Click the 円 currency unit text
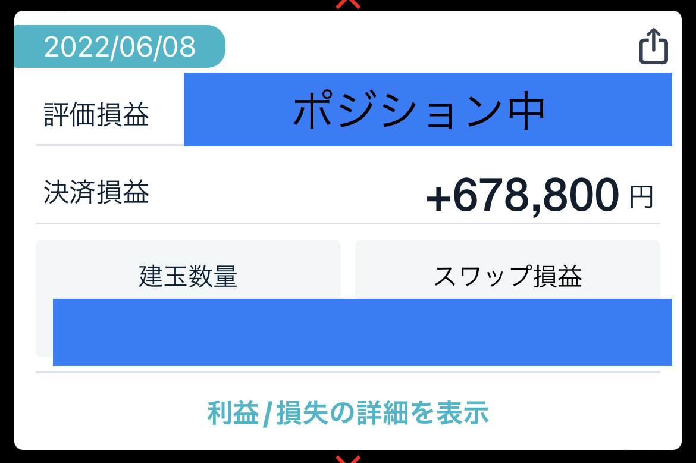This screenshot has width=696, height=463. tap(641, 197)
